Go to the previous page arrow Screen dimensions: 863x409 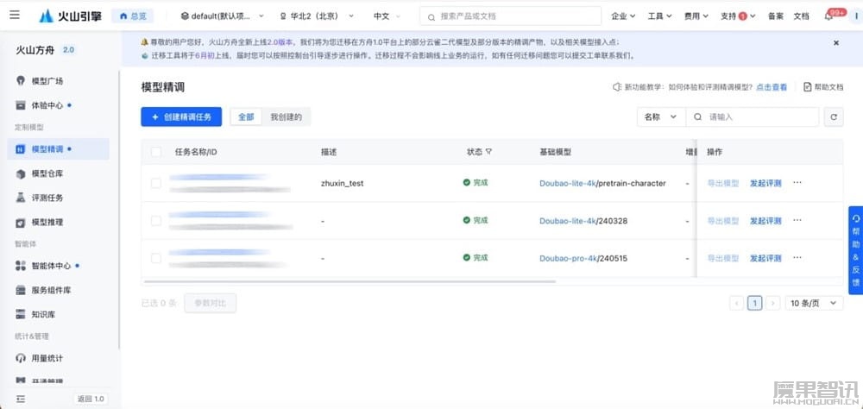(x=736, y=303)
